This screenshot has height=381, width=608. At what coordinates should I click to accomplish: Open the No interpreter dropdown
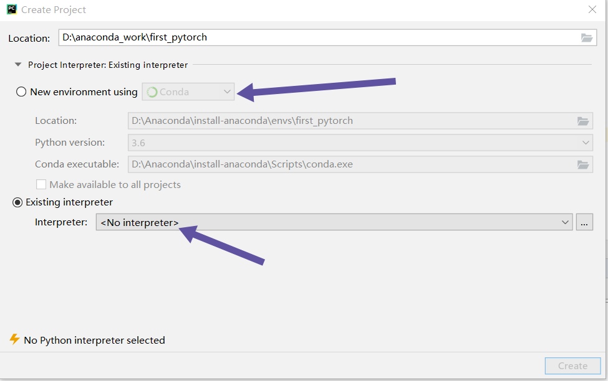334,222
